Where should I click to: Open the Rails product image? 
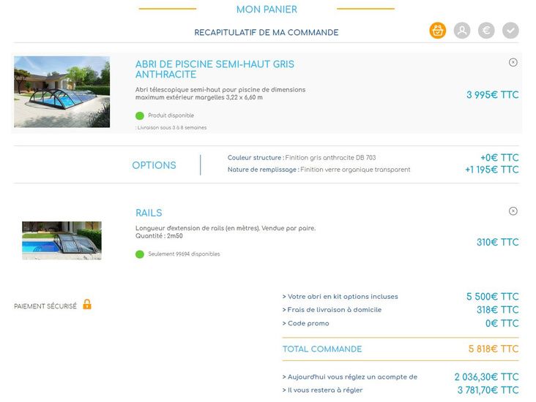click(x=62, y=240)
